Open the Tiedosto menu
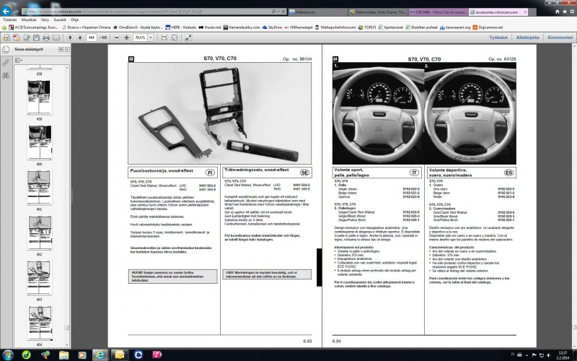577x361 pixels. pos(9,19)
